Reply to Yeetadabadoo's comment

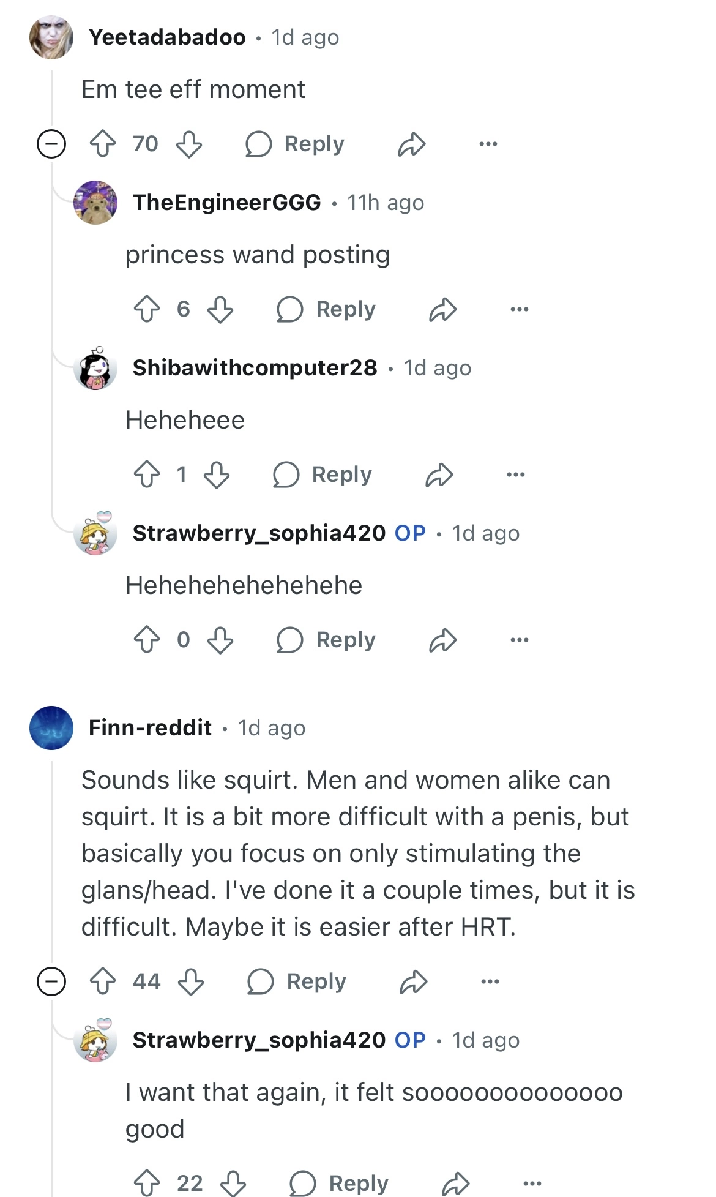click(296, 144)
